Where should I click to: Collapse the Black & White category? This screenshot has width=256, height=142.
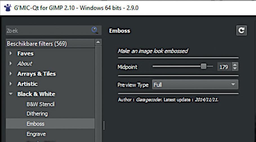11,94
